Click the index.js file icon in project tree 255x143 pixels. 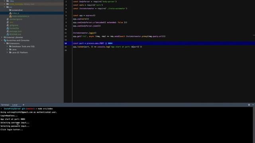[10, 13]
